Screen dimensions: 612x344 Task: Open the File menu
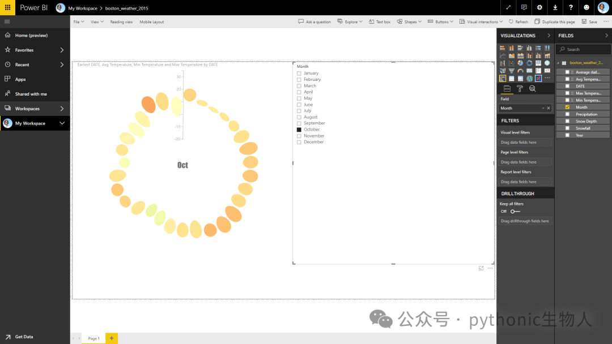click(78, 22)
